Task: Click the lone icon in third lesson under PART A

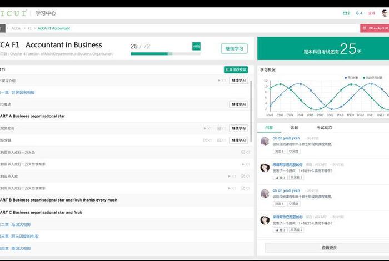Action: pos(243,152)
